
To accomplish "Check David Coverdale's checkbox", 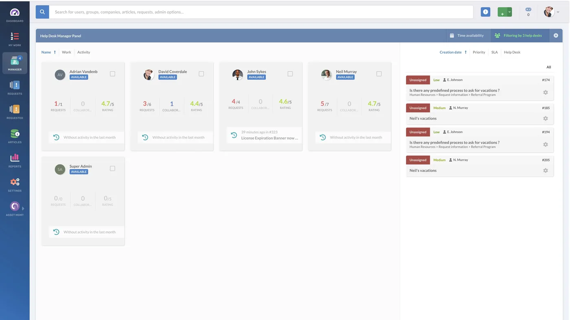I will [201, 74].
